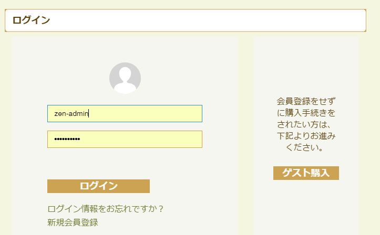The image size is (380, 235).
Task: Click the 会員登録をせず first guest text line
Action: tap(306, 101)
